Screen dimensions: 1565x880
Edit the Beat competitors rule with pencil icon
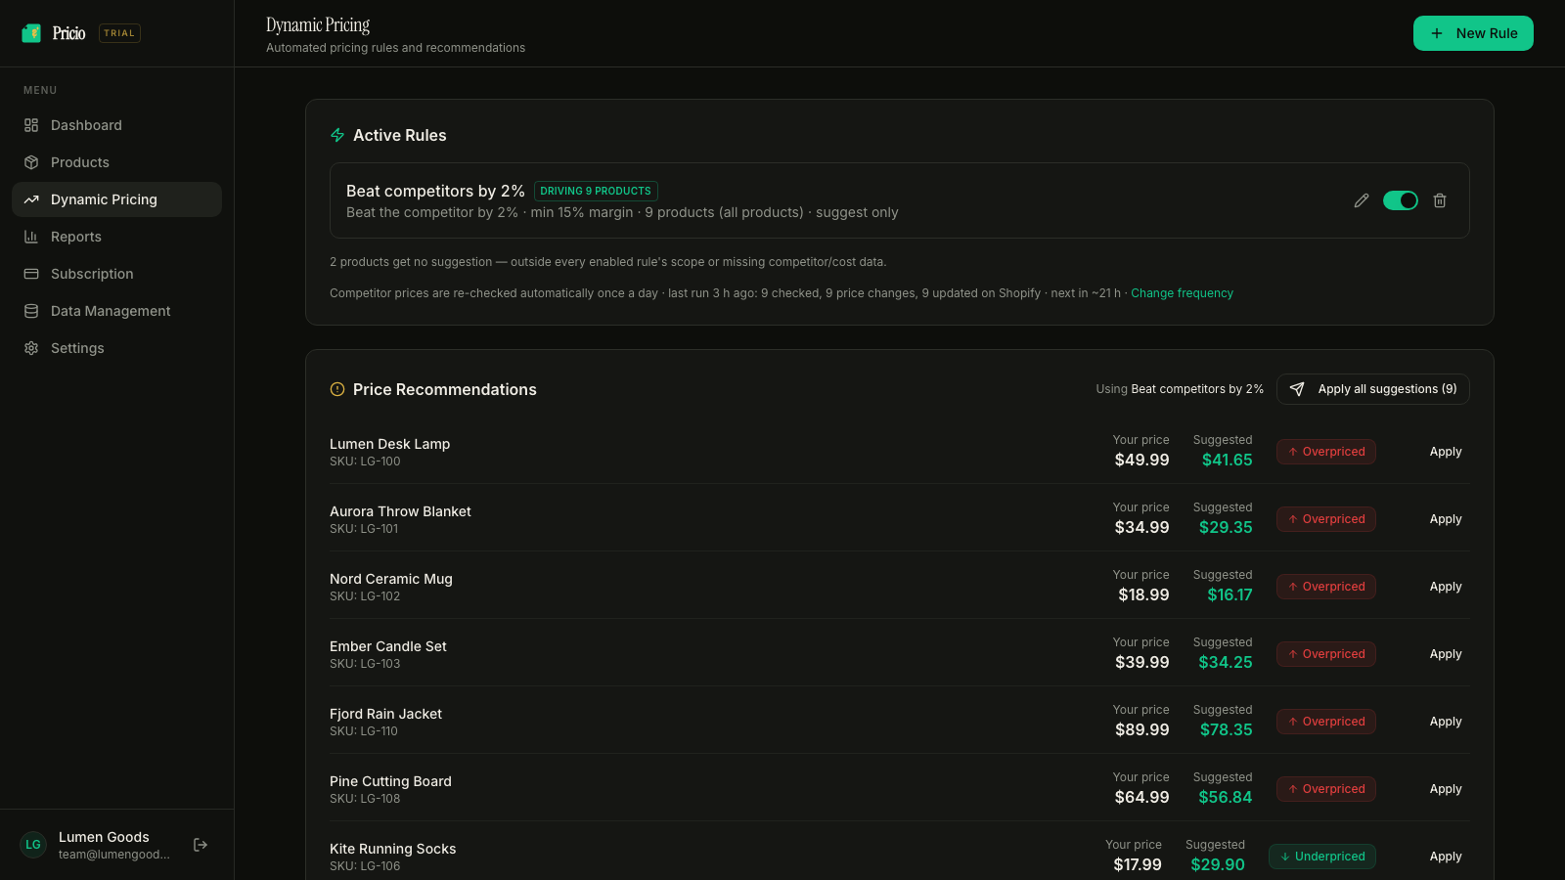pyautogui.click(x=1362, y=200)
